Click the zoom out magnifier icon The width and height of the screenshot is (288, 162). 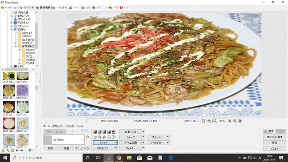tap(234, 121)
